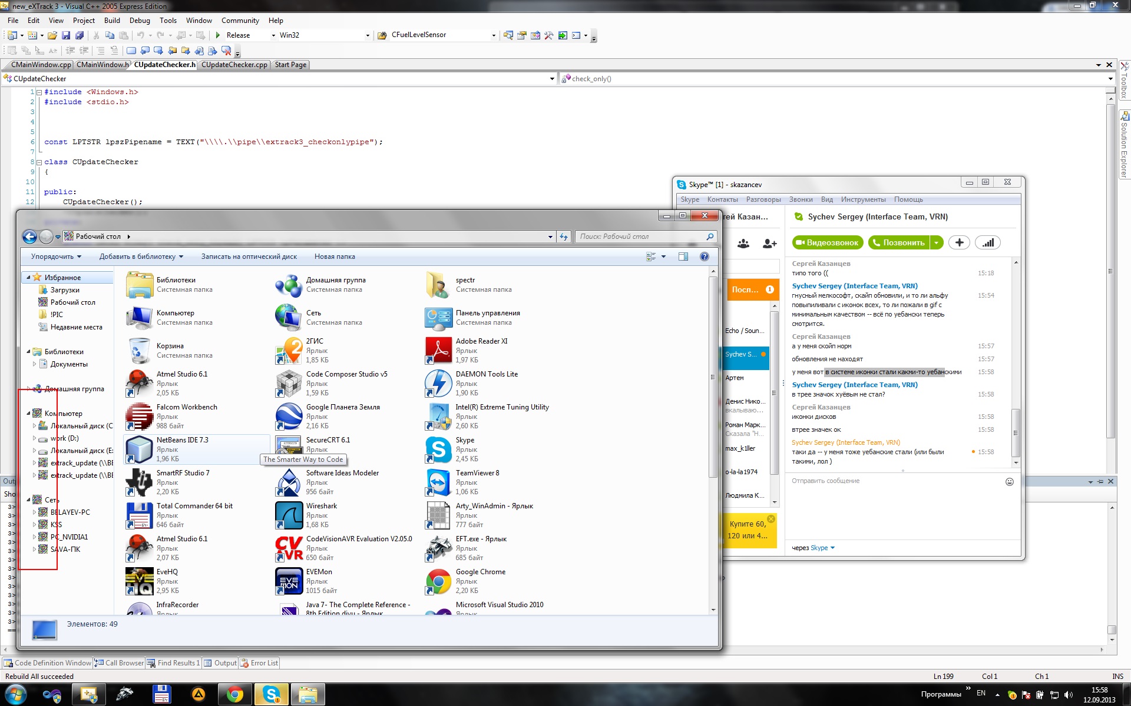Toggle the Explorer preview pane button
The width and height of the screenshot is (1131, 706).
(683, 257)
